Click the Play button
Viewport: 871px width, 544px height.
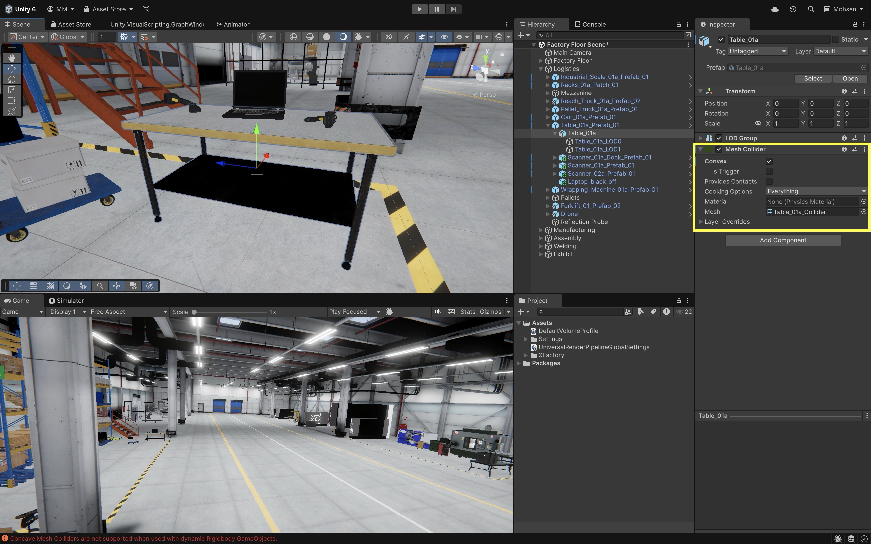pyautogui.click(x=419, y=9)
